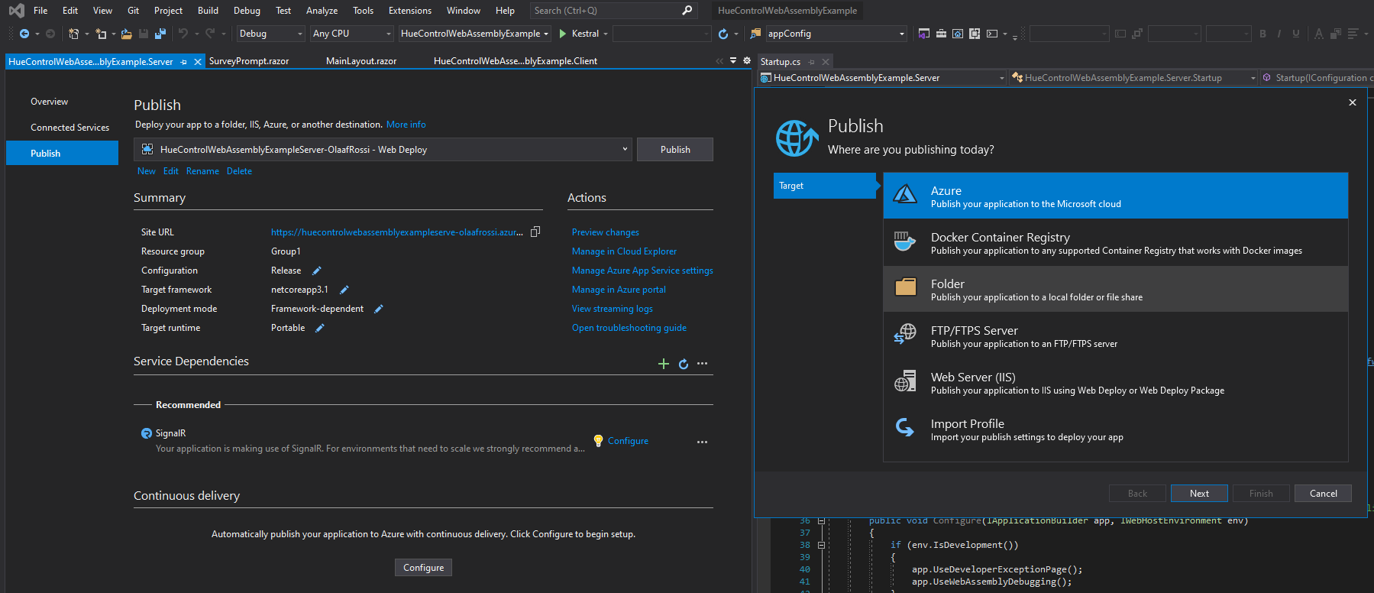The height and width of the screenshot is (593, 1374).
Task: Refresh Service Dependencies with the refresh icon
Action: point(684,364)
